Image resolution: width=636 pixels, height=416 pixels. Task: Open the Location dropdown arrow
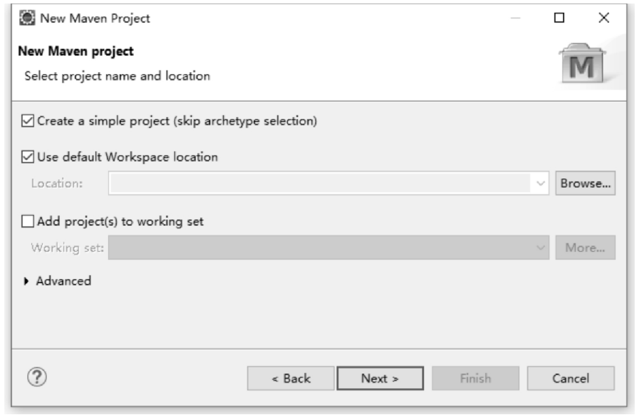tap(541, 183)
